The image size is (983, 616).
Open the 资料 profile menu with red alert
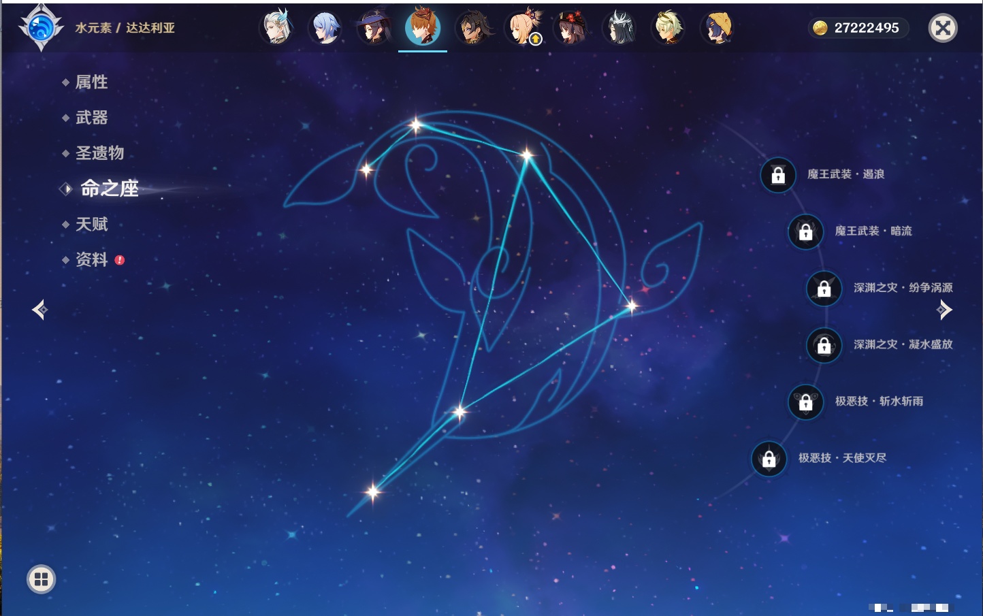coord(91,259)
